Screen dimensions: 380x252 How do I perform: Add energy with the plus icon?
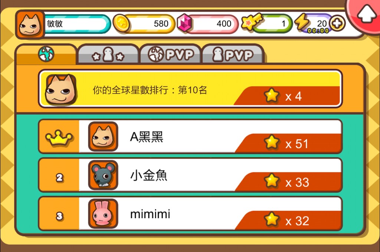pos(338,23)
